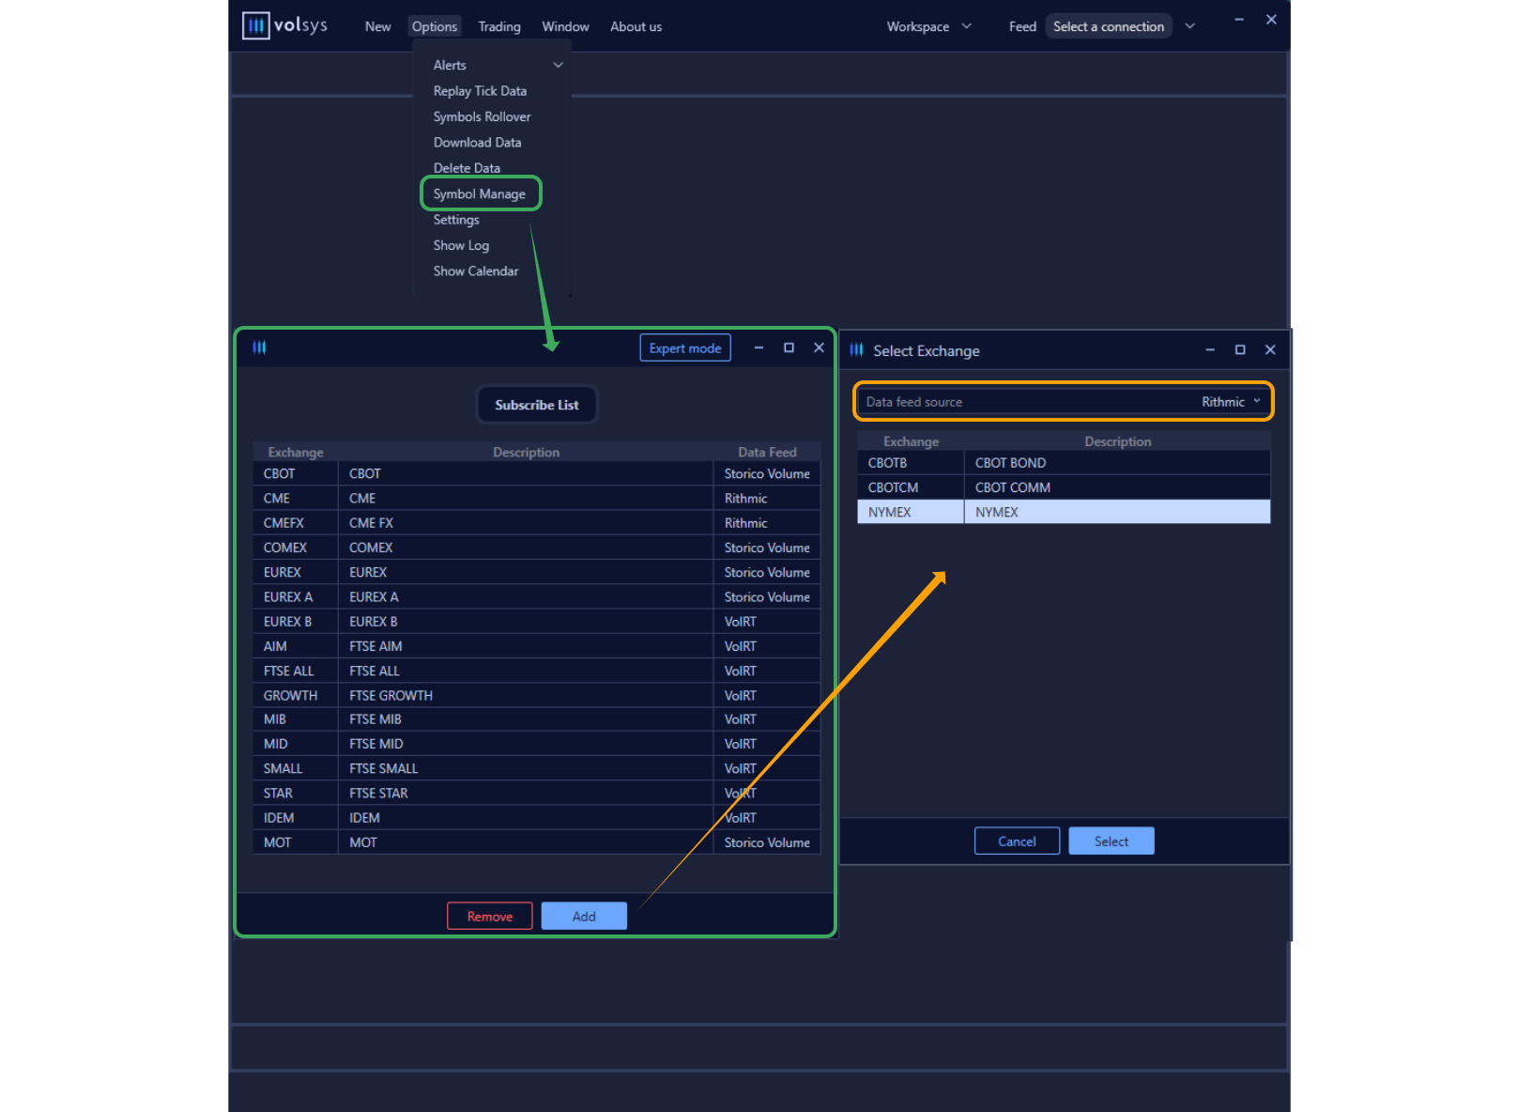Open the Options menu
Image resolution: width=1518 pixels, height=1112 pixels.
[x=435, y=26]
